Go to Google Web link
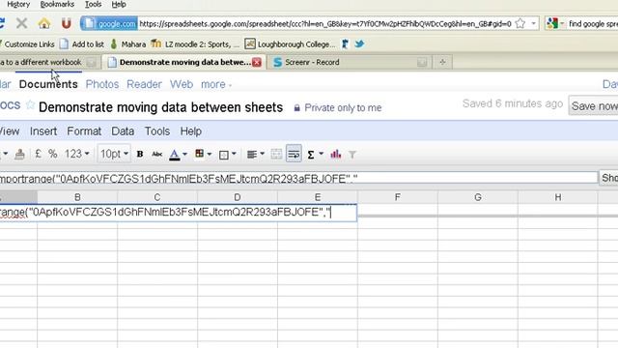 [x=182, y=84]
